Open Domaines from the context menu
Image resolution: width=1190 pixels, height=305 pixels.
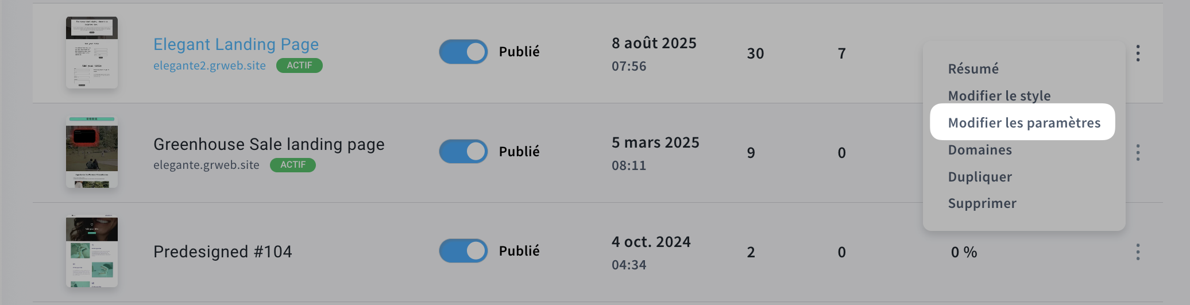pos(980,150)
